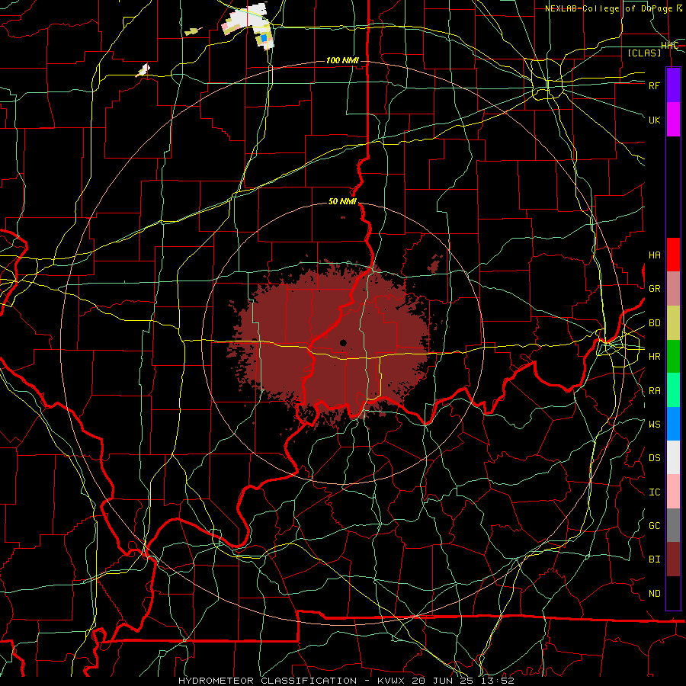
Task: Click the BI dark red legend swatch
Action: (x=673, y=559)
